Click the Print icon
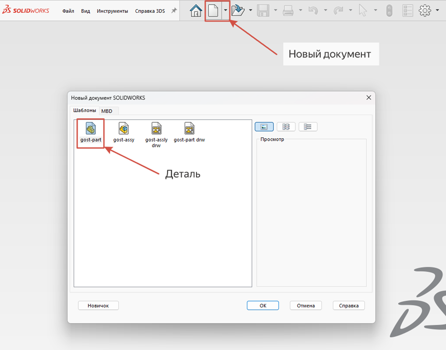This screenshot has width=446, height=350. pyautogui.click(x=288, y=11)
